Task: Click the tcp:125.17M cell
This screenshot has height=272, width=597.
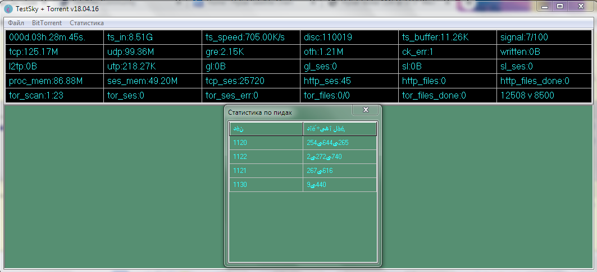Action: point(54,52)
